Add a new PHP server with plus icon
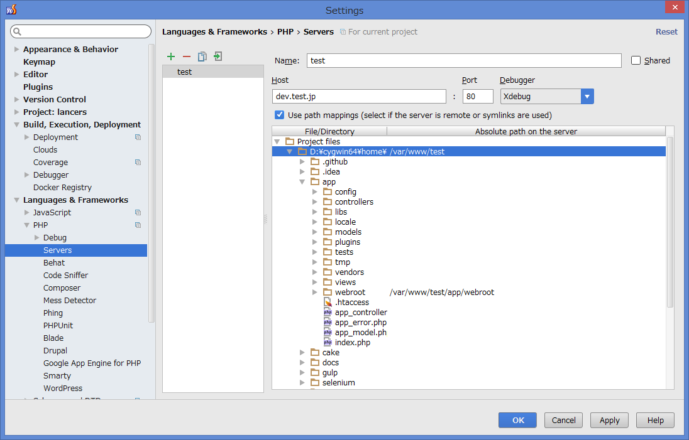The height and width of the screenshot is (440, 689). pos(171,56)
